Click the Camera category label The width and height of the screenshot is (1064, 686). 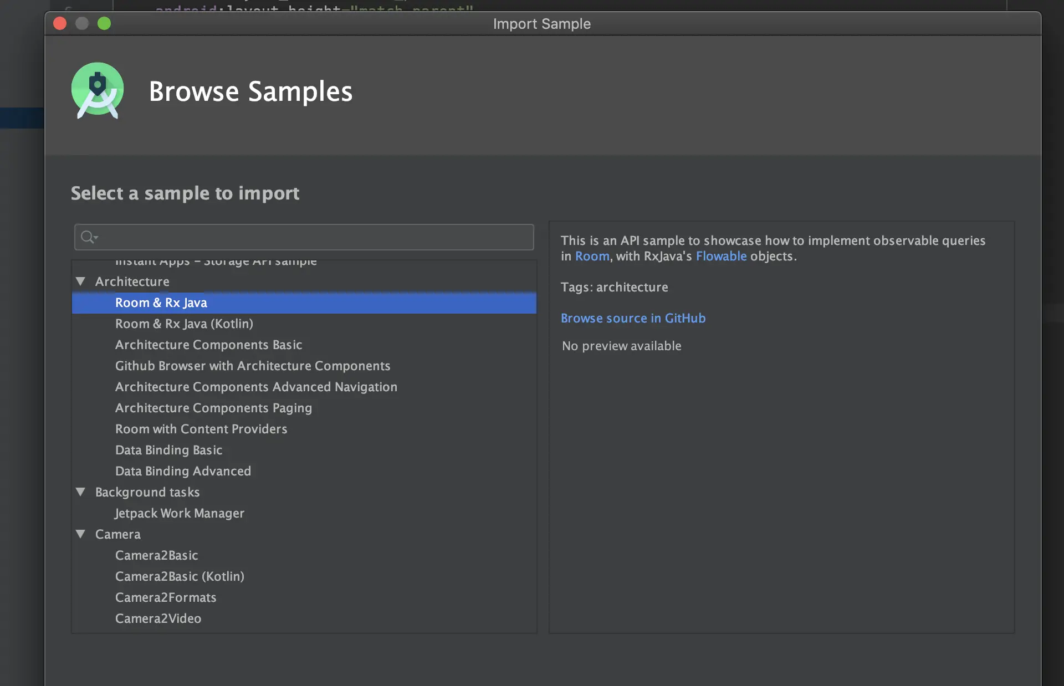coord(117,534)
